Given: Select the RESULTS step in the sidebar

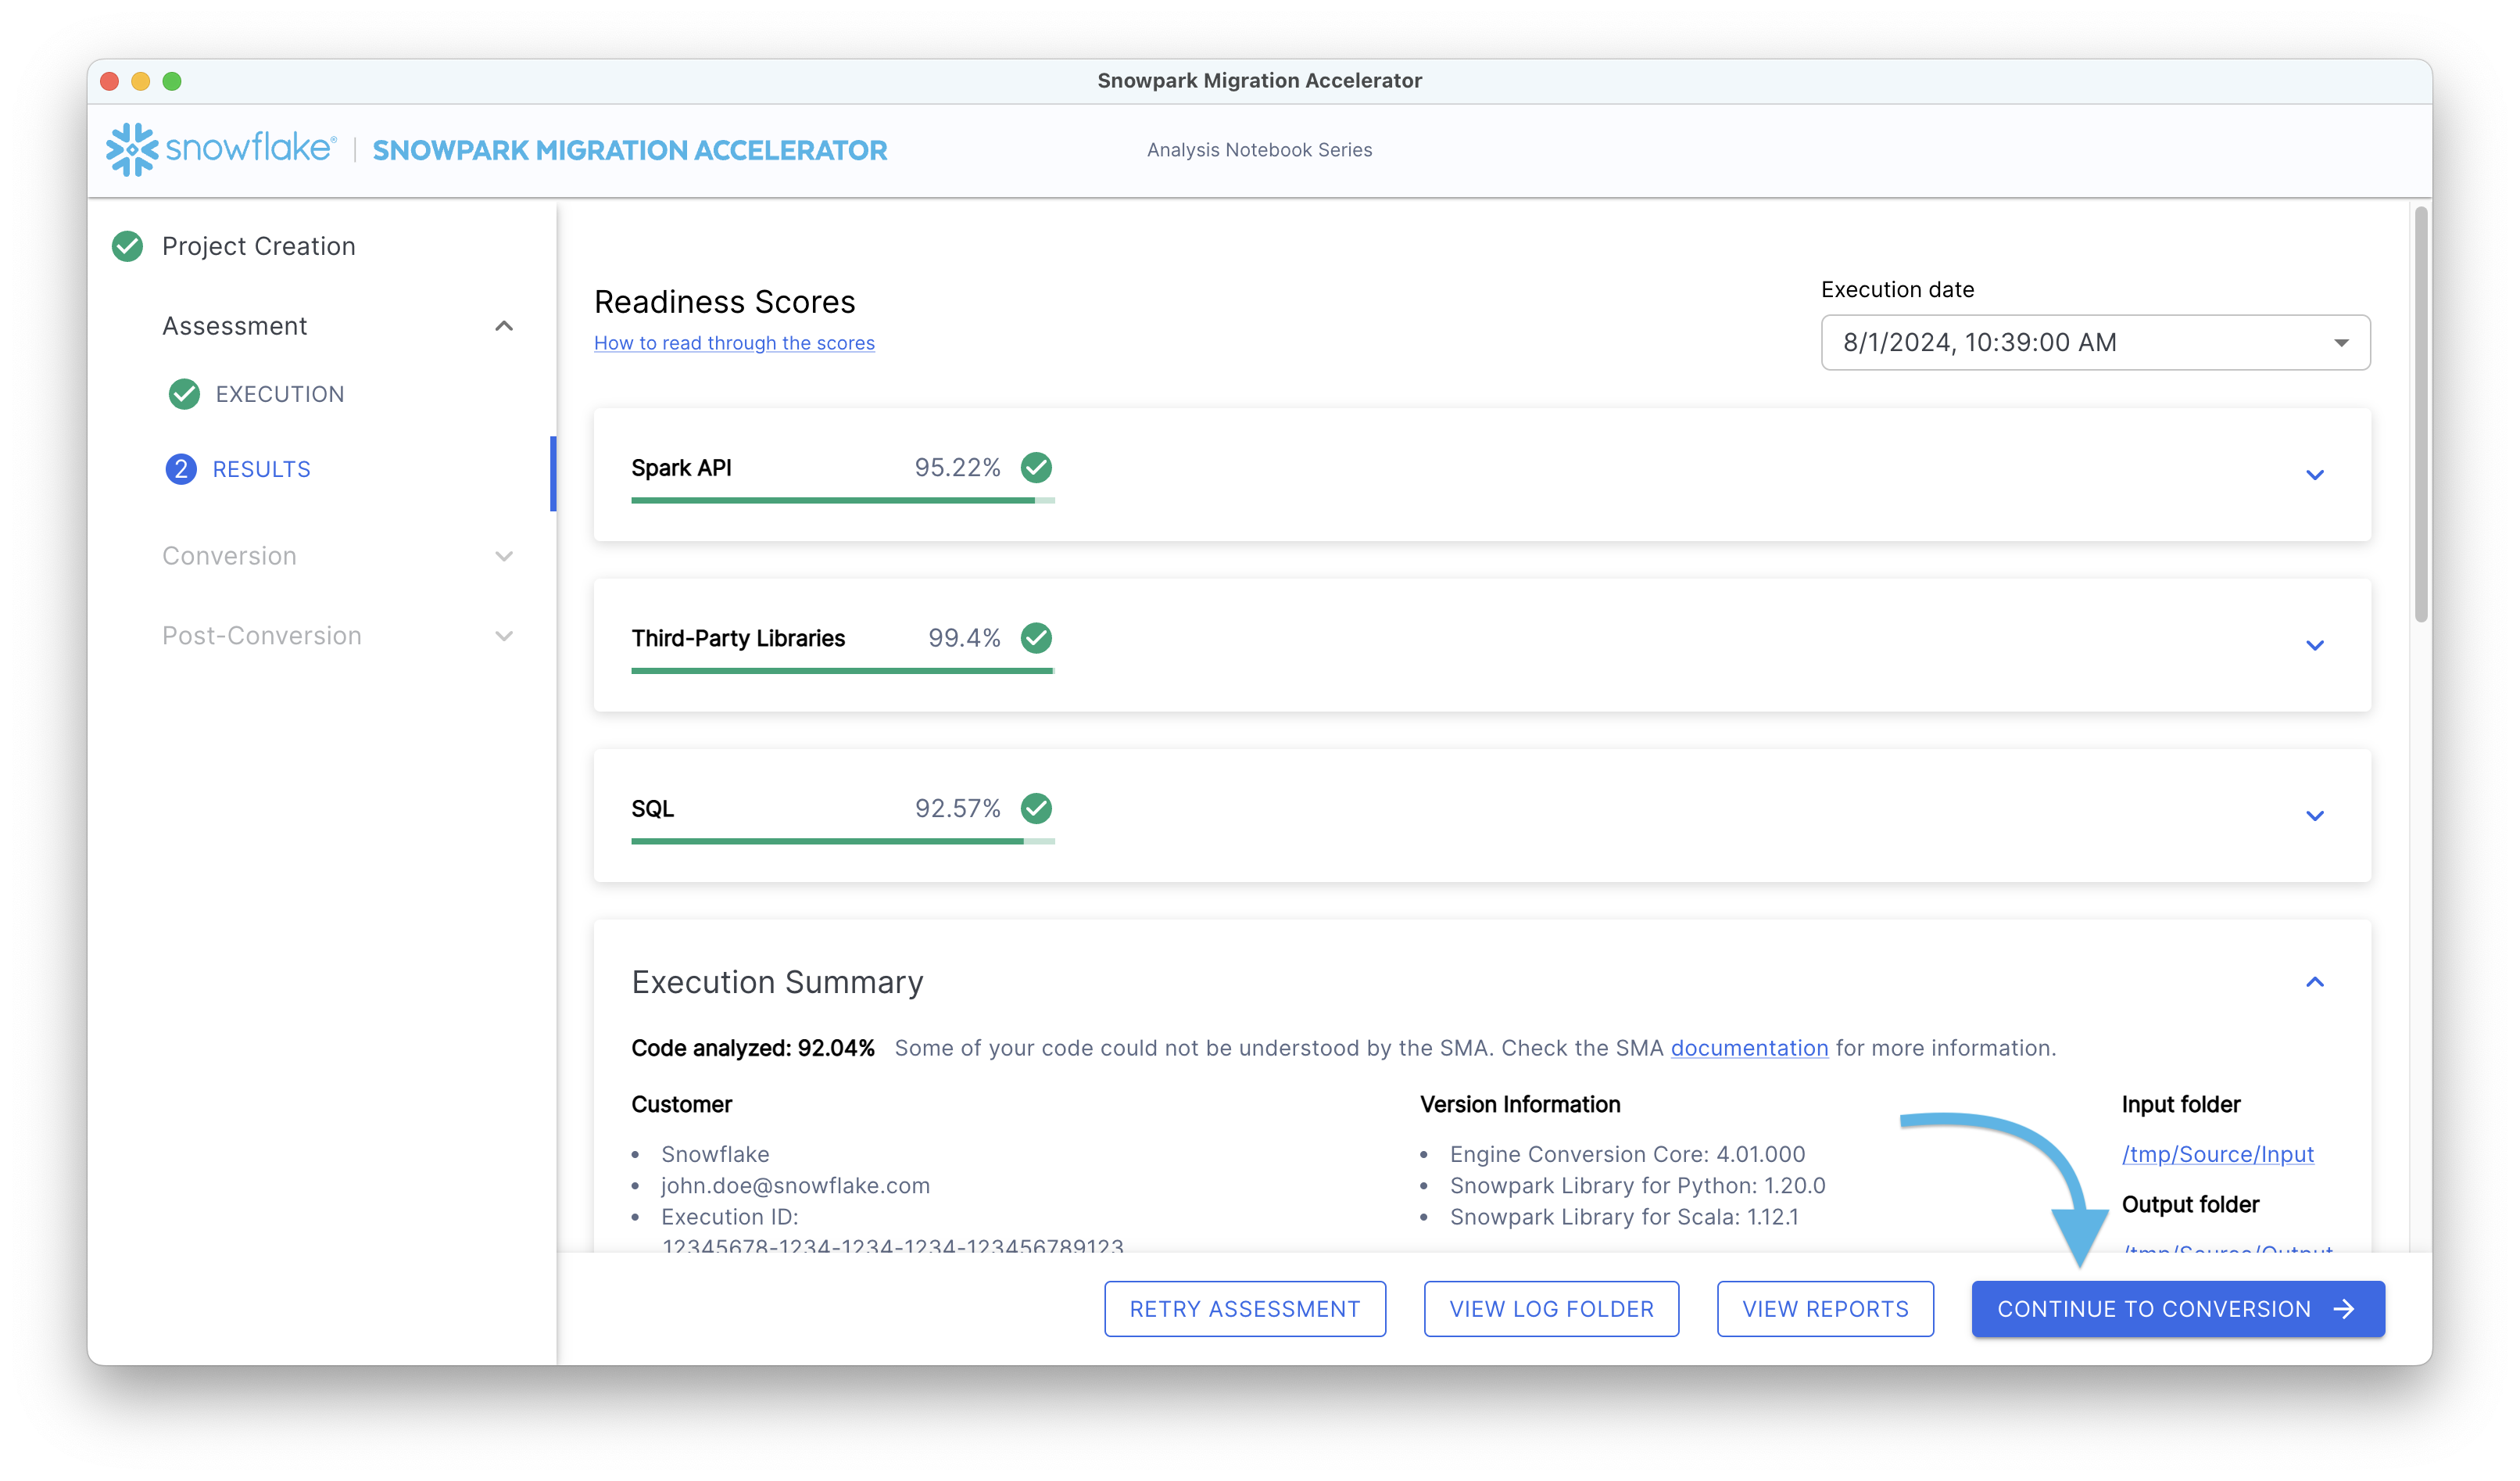Looking at the screenshot, I should click(261, 468).
